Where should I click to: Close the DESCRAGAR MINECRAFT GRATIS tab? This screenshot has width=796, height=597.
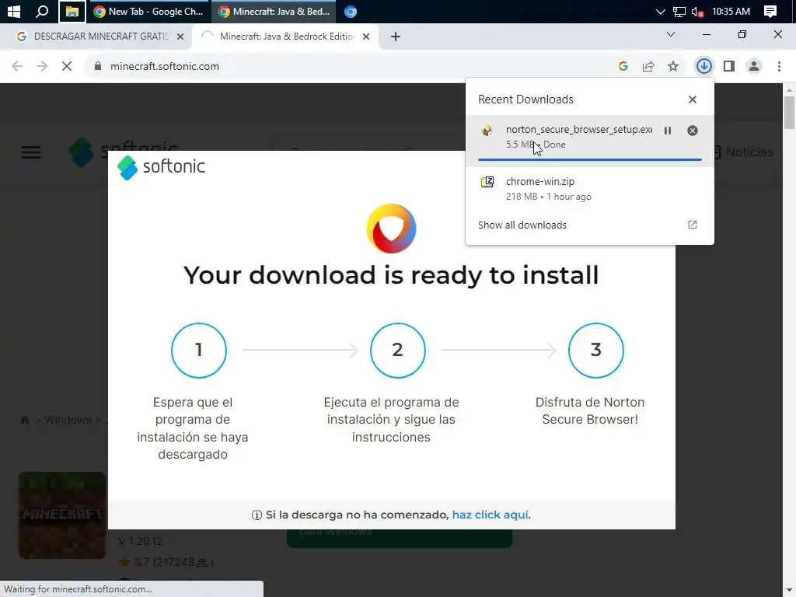coord(180,37)
